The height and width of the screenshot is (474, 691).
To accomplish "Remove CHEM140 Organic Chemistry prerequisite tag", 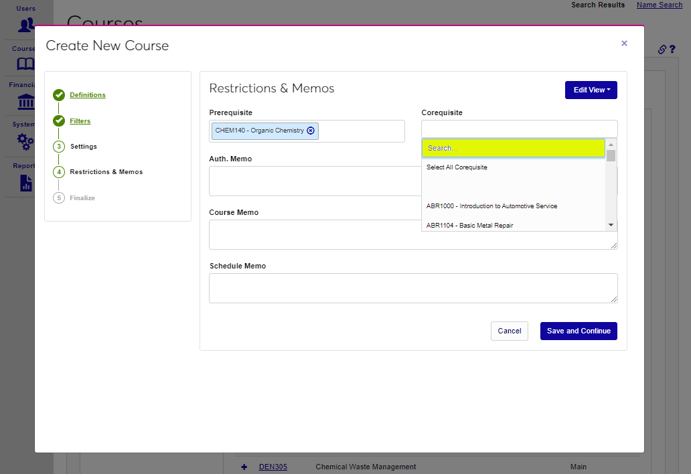I will pyautogui.click(x=311, y=131).
